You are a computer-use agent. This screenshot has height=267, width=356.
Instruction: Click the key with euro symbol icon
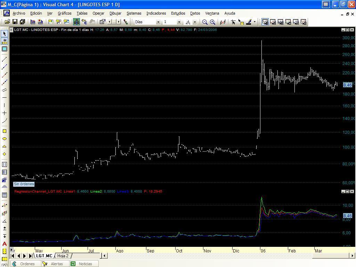point(84,22)
